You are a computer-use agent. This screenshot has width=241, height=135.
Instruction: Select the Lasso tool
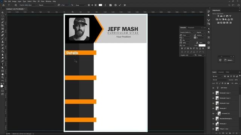click(3, 19)
